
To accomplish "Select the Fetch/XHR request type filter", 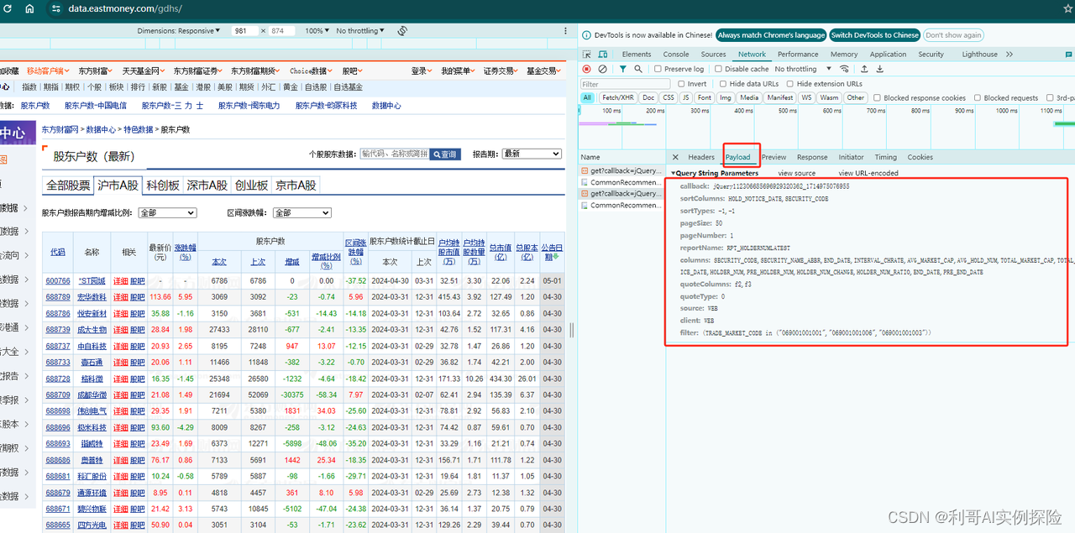I will click(617, 98).
